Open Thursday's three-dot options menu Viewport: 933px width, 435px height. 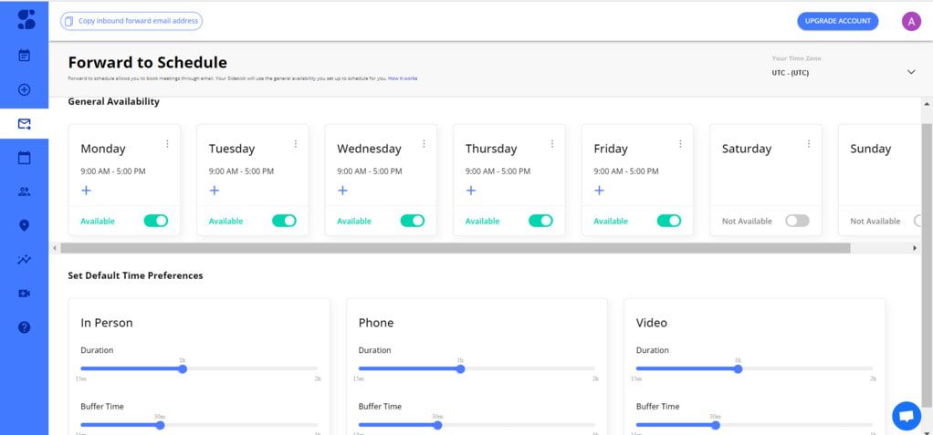tap(552, 144)
